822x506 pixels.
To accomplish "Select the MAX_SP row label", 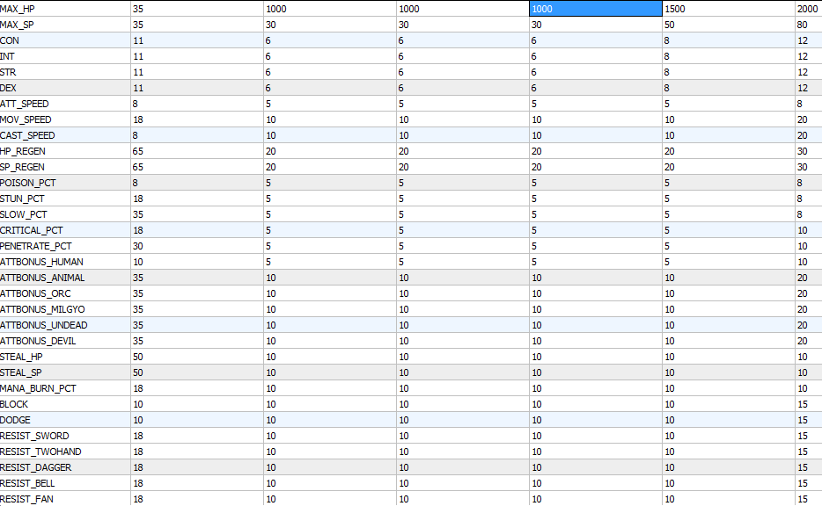I will click(17, 25).
